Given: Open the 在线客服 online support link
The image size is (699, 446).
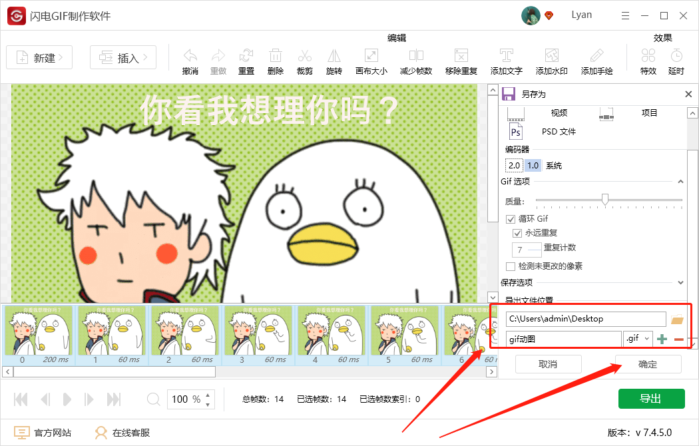Looking at the screenshot, I should 122,433.
